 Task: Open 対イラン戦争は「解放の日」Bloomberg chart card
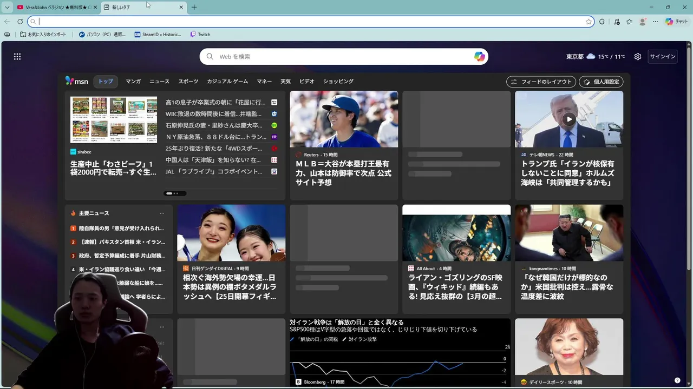[x=400, y=353]
